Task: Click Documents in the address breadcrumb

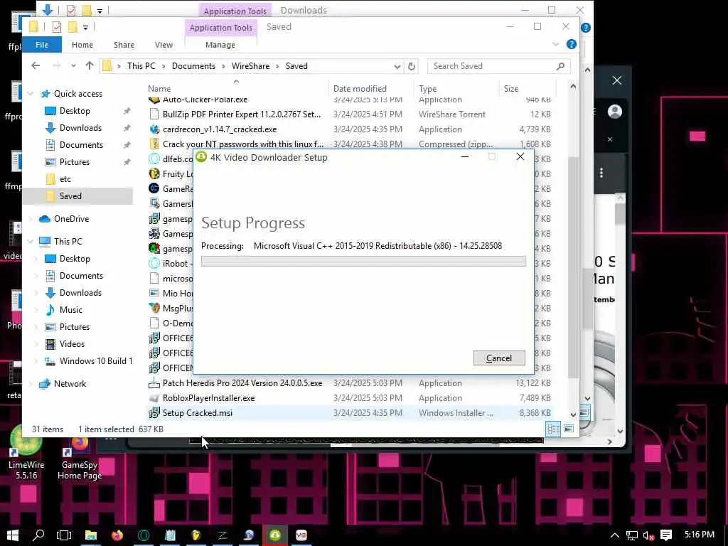Action: coord(193,66)
